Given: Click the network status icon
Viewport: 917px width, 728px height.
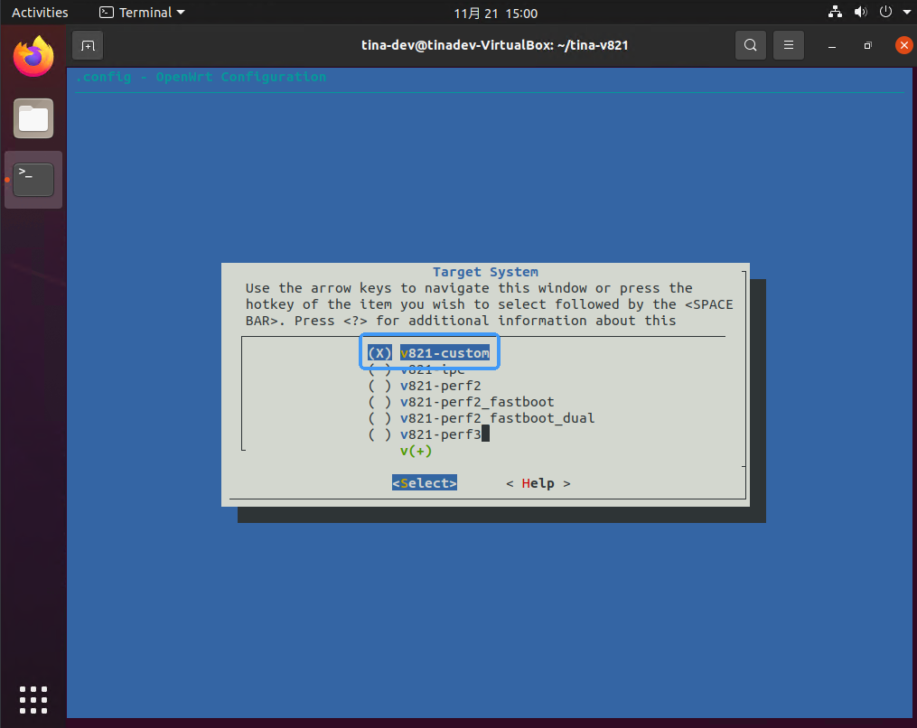Looking at the screenshot, I should click(x=835, y=13).
